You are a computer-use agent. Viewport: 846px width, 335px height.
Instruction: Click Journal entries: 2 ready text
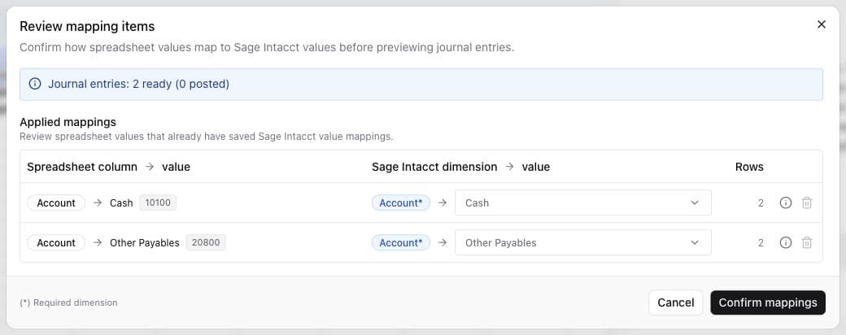(x=138, y=84)
